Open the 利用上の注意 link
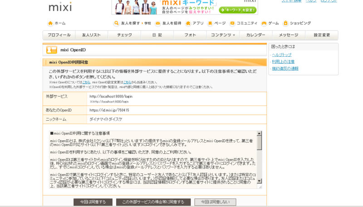 [283, 62]
